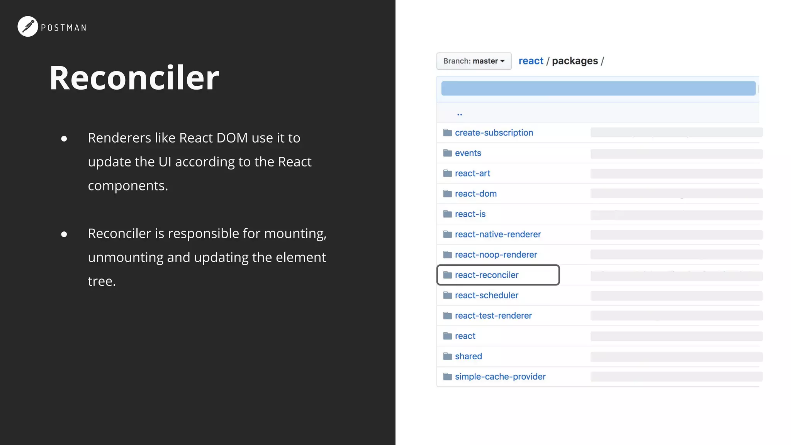791x445 pixels.
Task: Click the simple-cache-provider folder icon
Action: 448,377
